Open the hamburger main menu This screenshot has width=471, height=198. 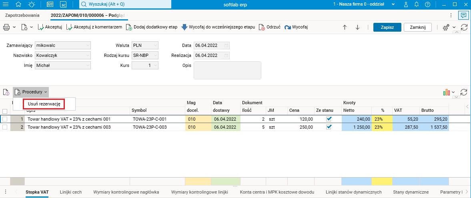tap(6, 4)
